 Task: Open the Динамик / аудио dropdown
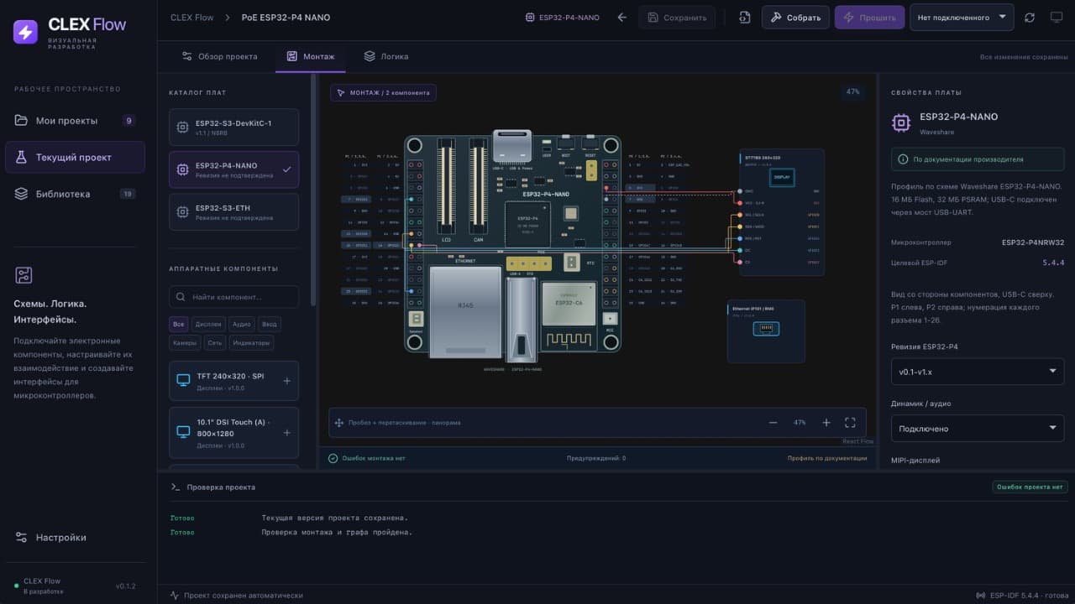(x=978, y=429)
